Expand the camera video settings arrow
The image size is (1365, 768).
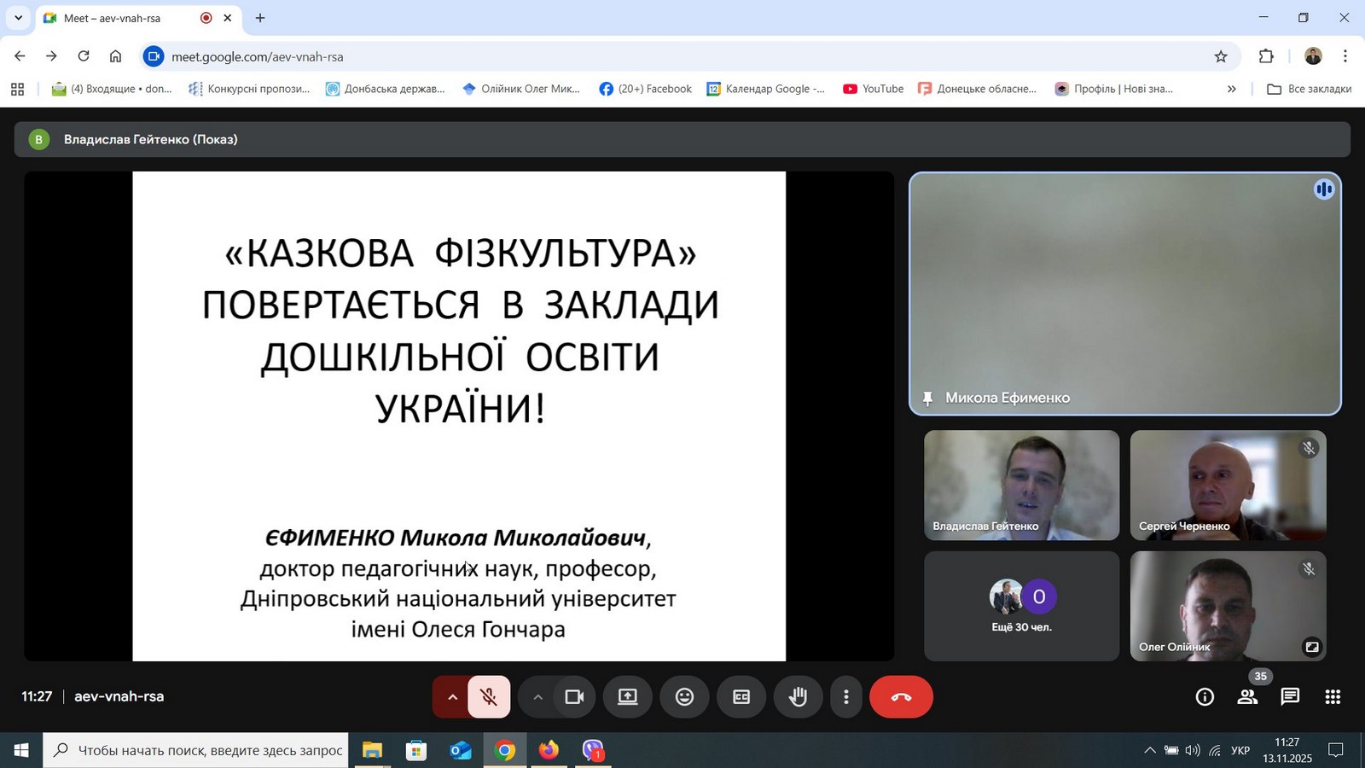coord(537,697)
